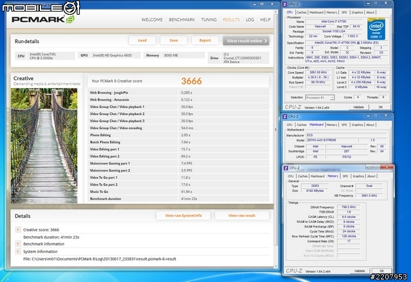Click CPU-Z icon in bottom Memory window title

click(286, 168)
